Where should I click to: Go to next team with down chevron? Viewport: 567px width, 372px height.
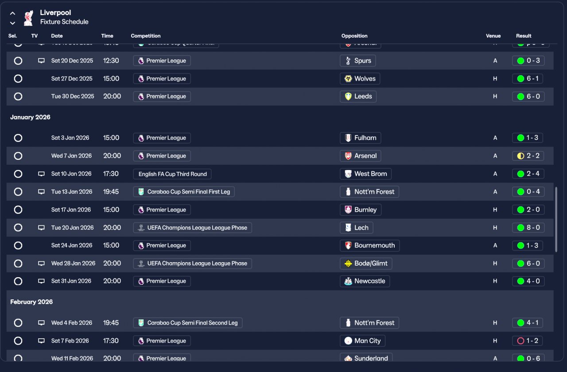(x=12, y=23)
